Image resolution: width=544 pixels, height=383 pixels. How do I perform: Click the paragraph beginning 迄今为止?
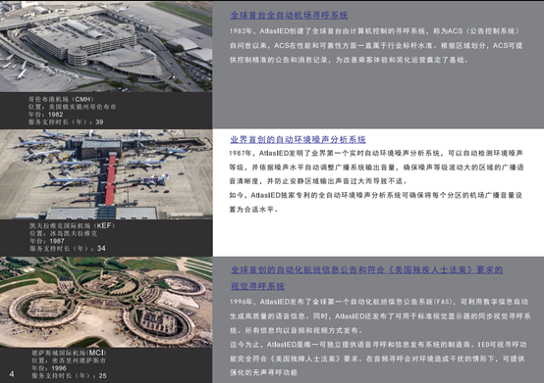(x=378, y=359)
